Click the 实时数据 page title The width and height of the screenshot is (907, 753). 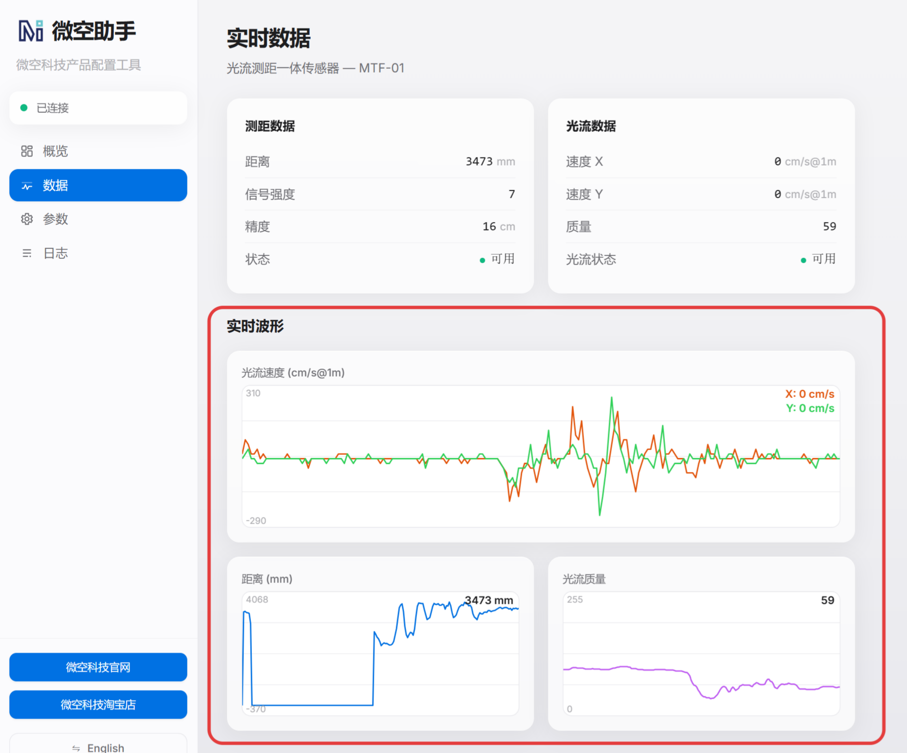(268, 38)
